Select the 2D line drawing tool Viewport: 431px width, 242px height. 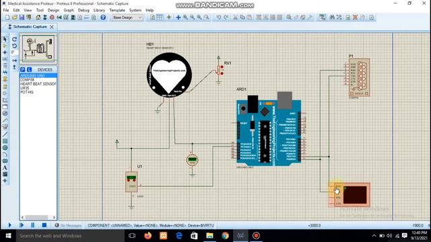point(5,134)
